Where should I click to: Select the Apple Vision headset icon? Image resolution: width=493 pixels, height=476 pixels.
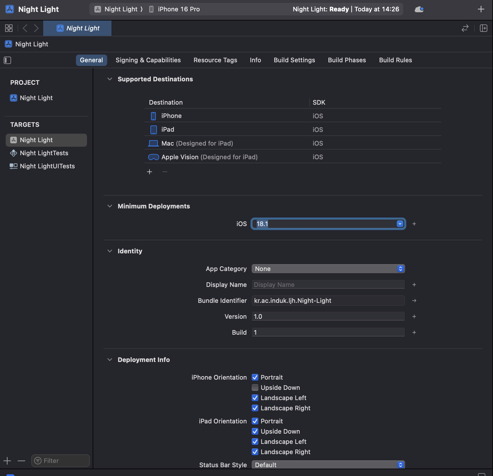[x=154, y=157]
